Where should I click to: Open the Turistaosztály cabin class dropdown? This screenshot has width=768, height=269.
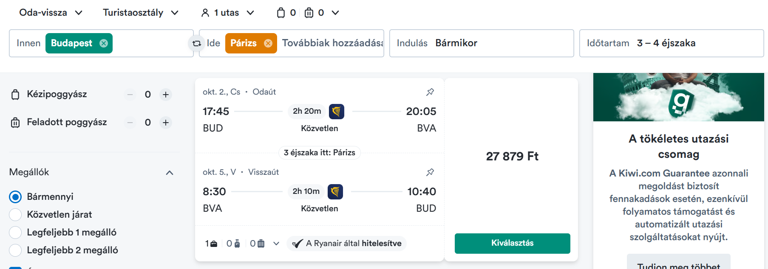(x=140, y=13)
